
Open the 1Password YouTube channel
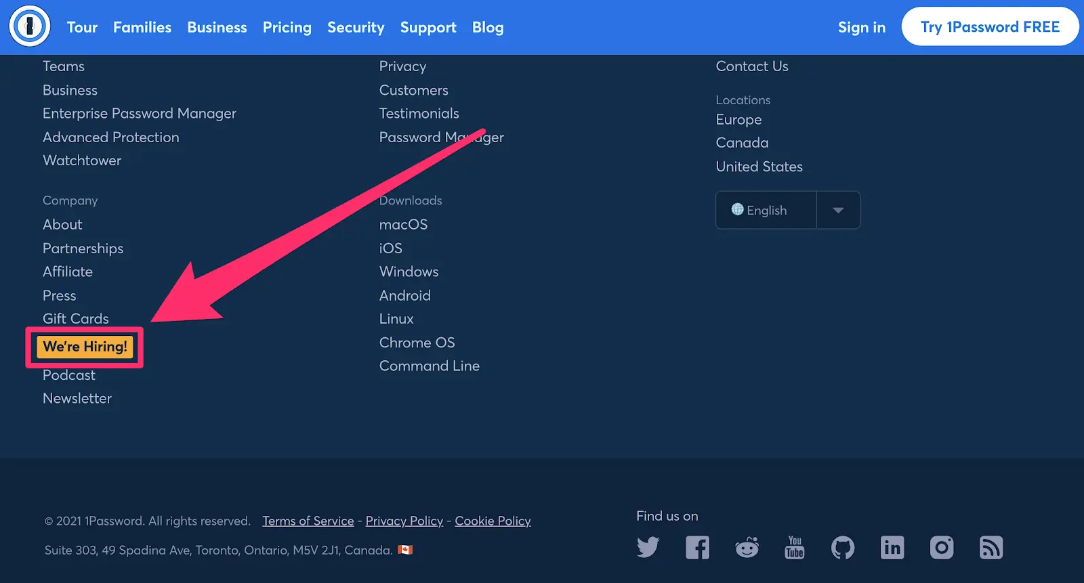pyautogui.click(x=795, y=547)
